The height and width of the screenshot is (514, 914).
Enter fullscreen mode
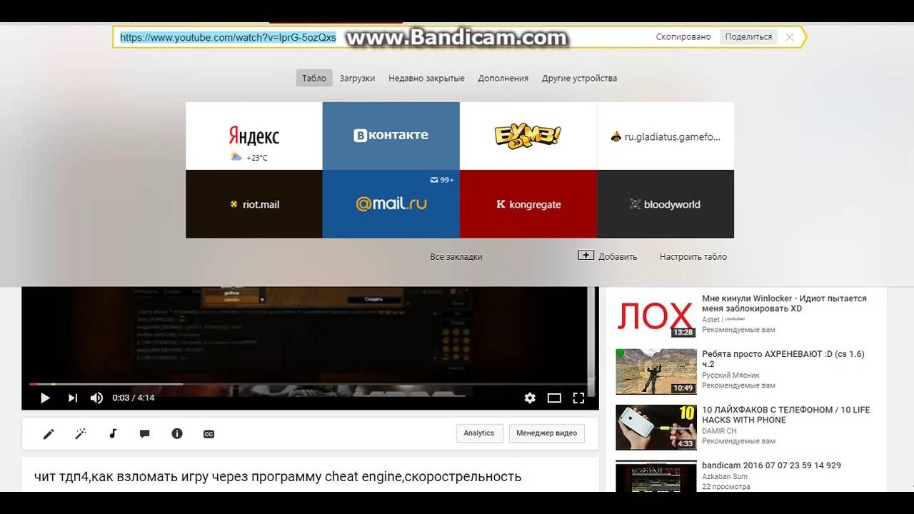click(x=579, y=398)
